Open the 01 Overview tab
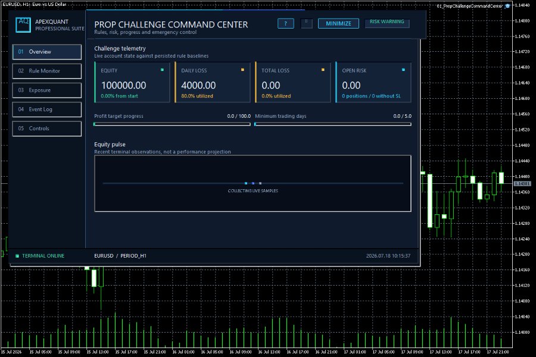 (47, 52)
